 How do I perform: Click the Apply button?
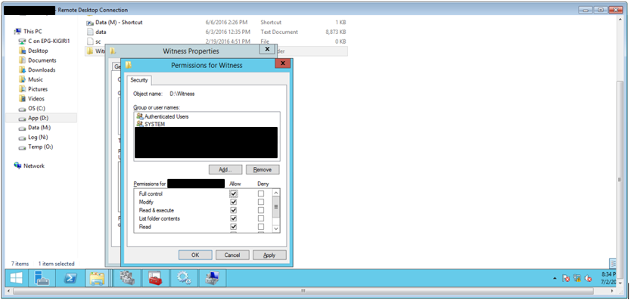pyautogui.click(x=269, y=255)
